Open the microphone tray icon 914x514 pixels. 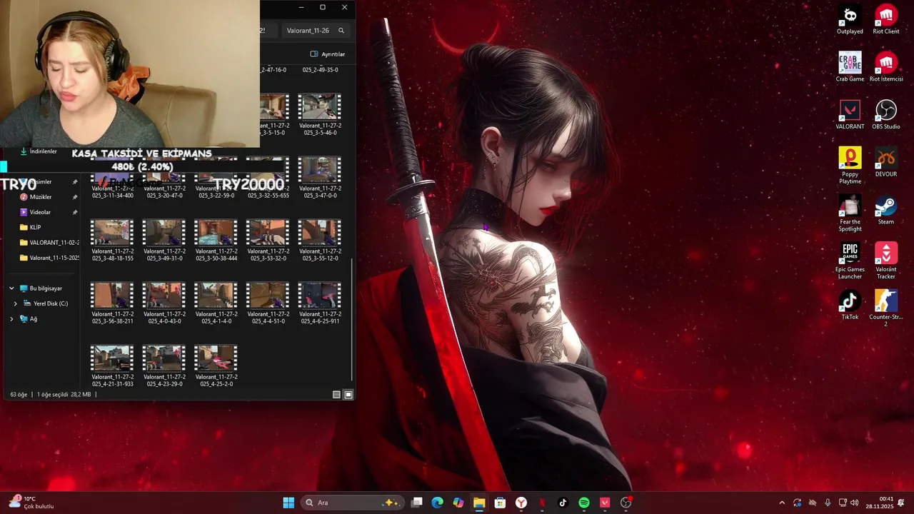pos(828,503)
